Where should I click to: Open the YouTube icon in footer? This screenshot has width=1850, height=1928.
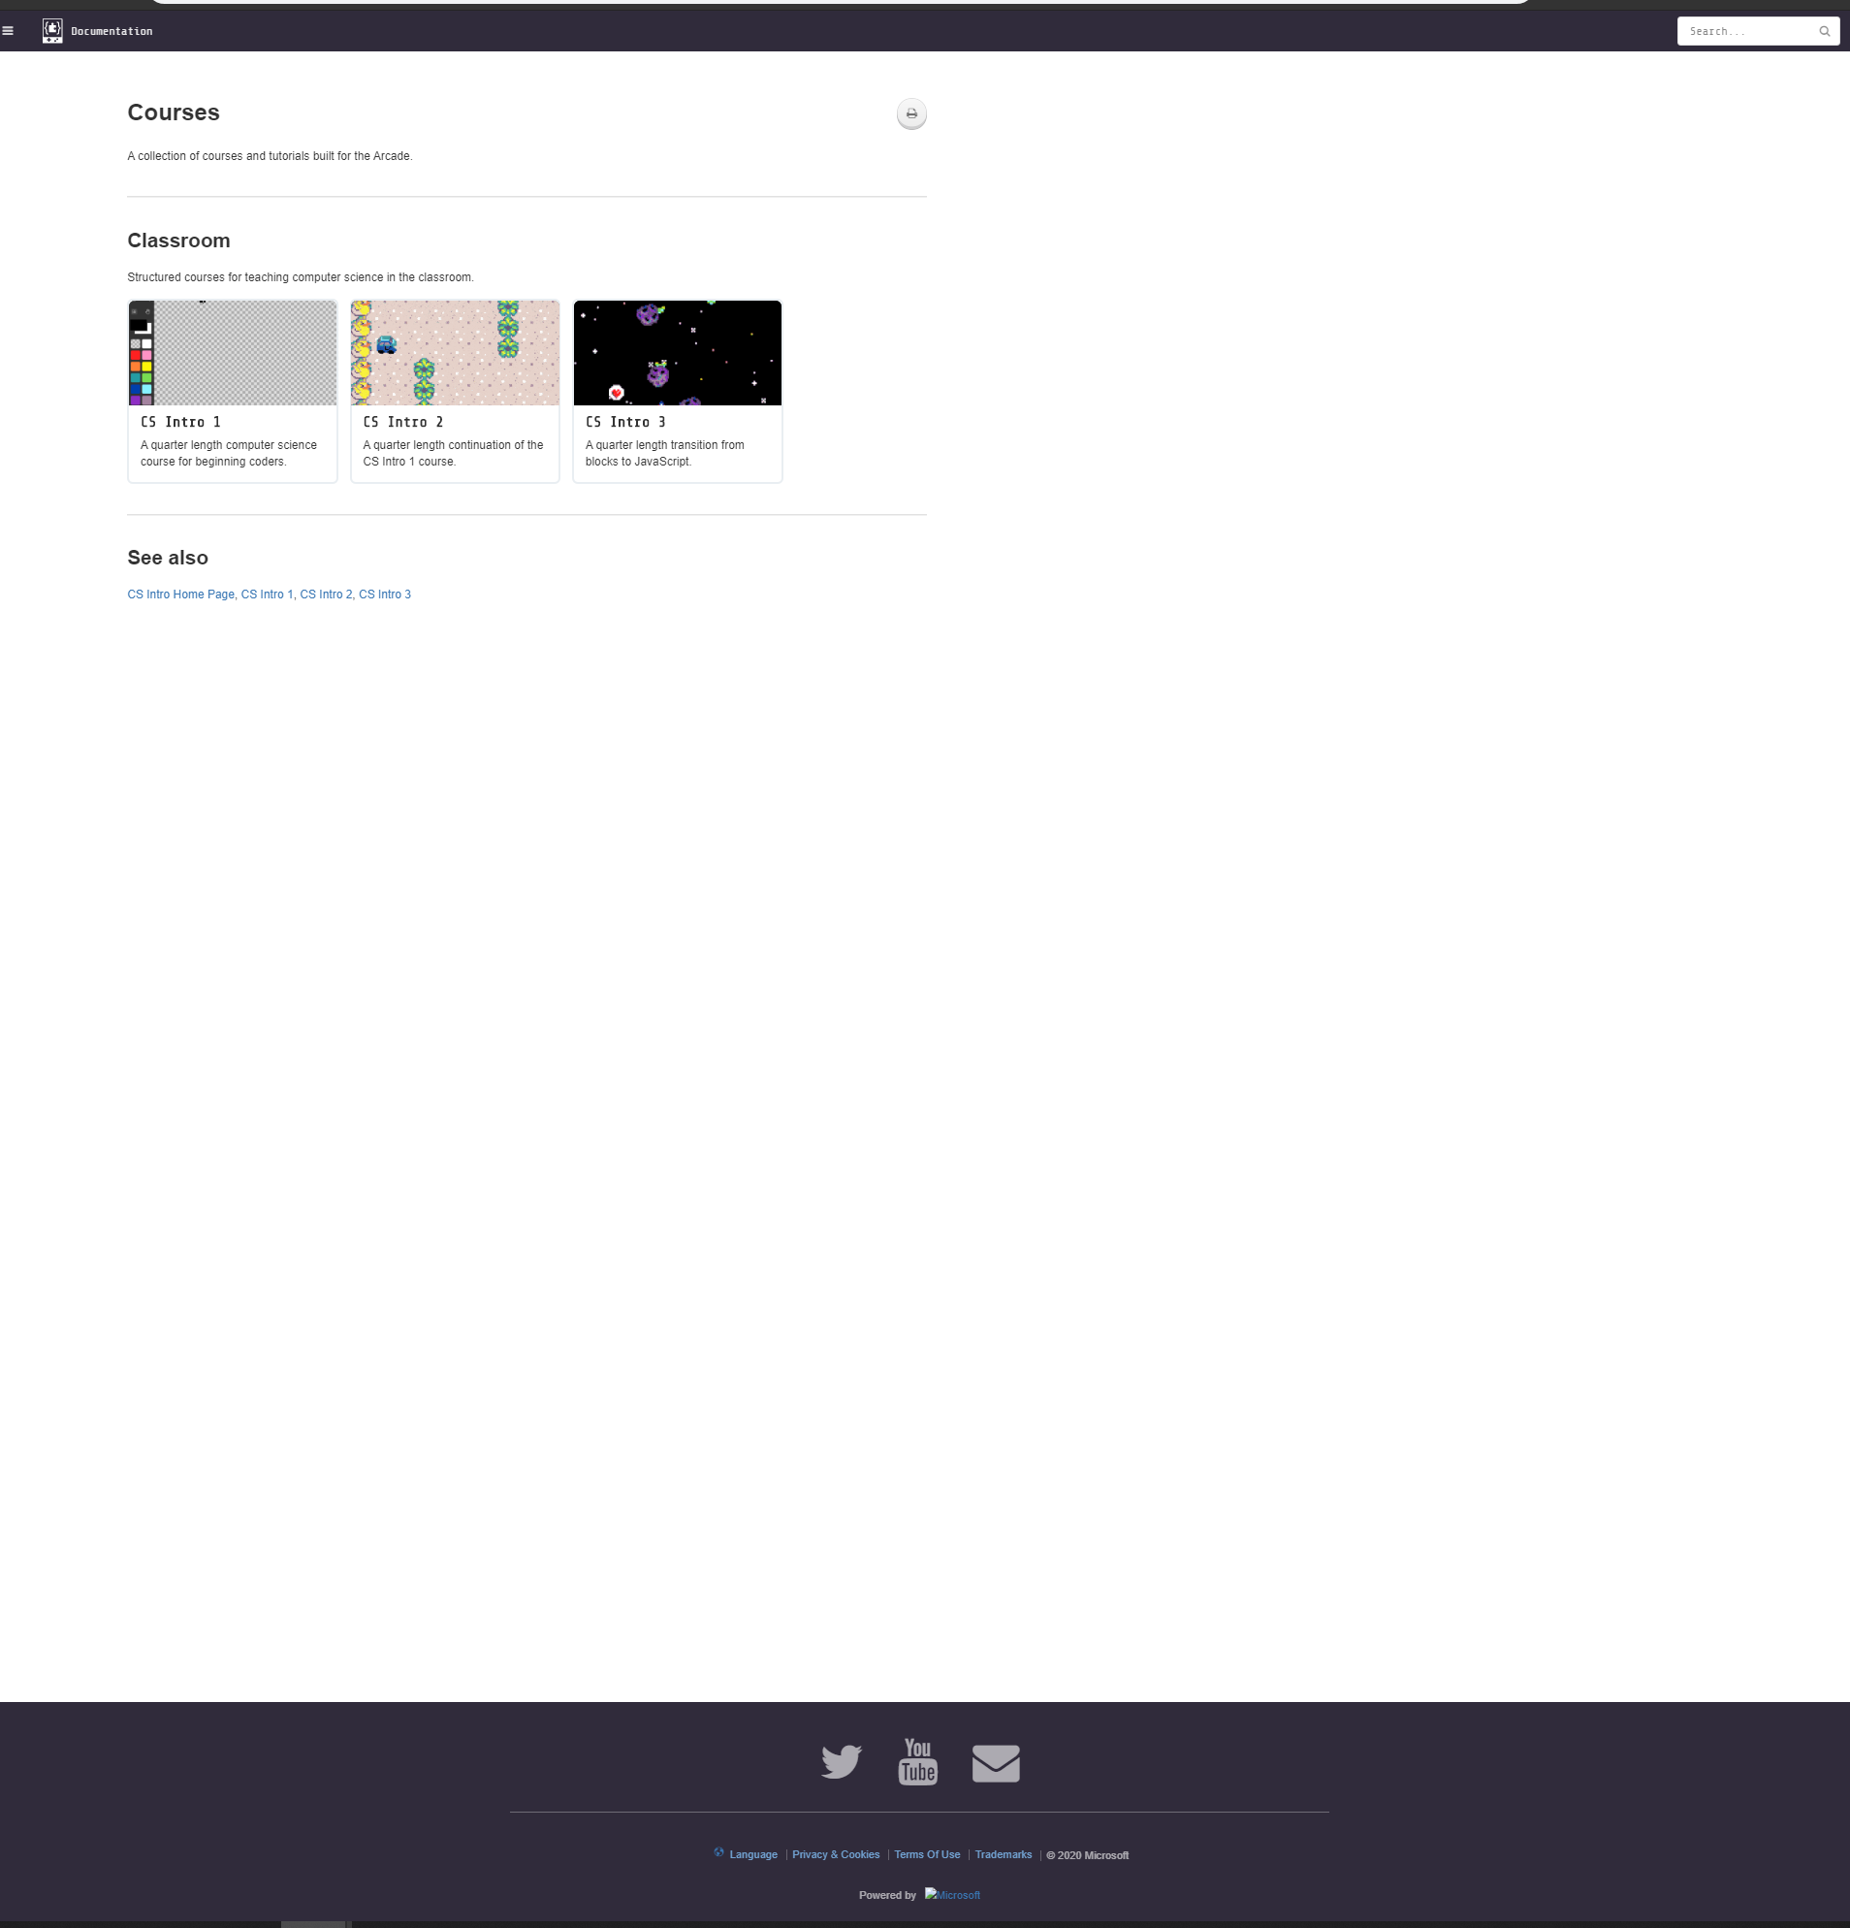917,1762
